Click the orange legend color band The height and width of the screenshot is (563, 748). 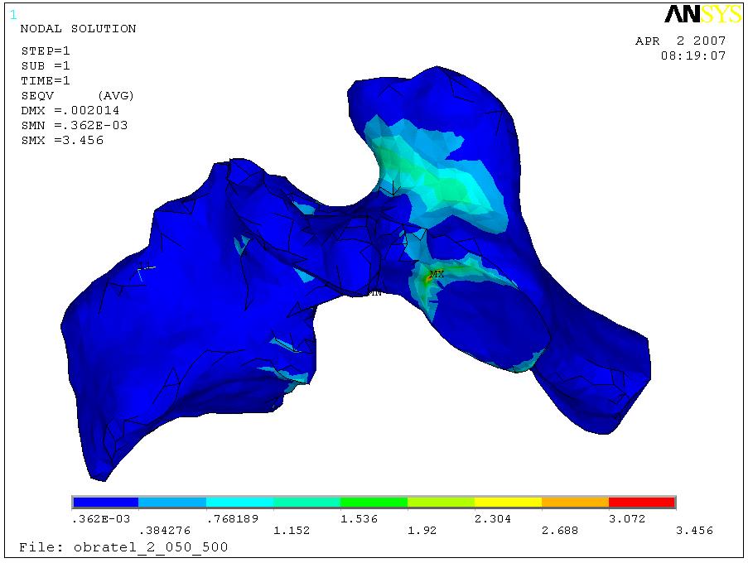pos(576,503)
